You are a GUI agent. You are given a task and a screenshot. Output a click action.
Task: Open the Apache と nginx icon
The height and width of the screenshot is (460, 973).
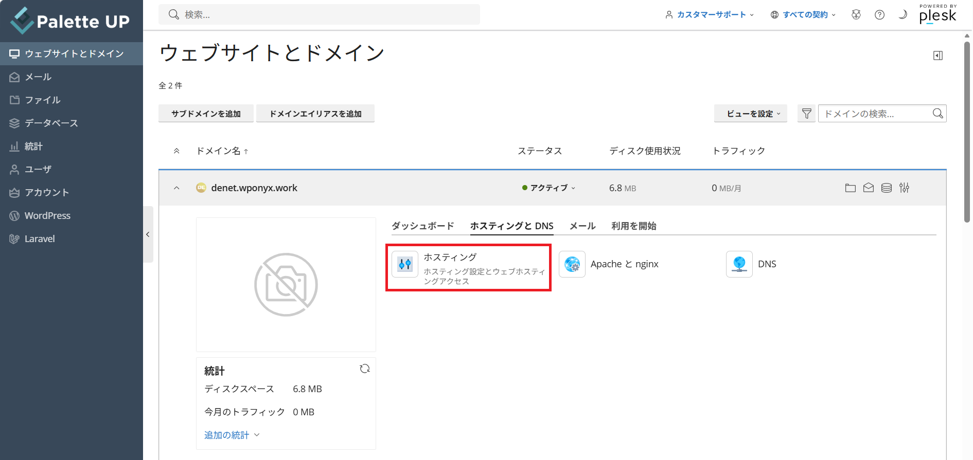[572, 264]
